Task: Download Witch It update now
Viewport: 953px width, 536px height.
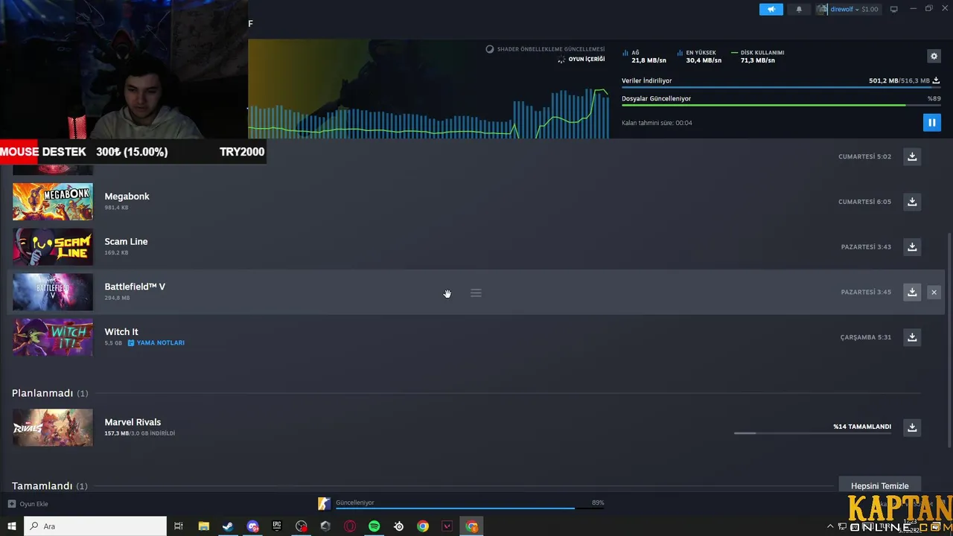Action: click(912, 337)
